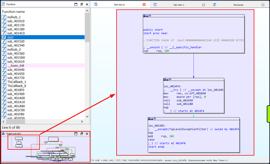Select function sub_4018F0

43,90
